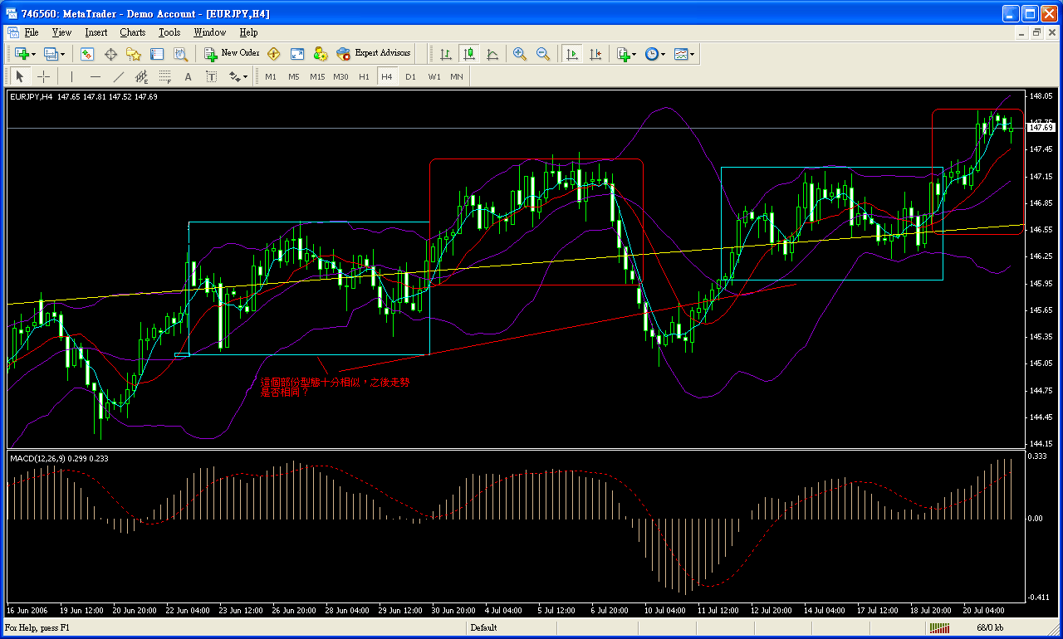Switch to the H1 timeframe
The height and width of the screenshot is (639, 1063).
pyautogui.click(x=364, y=76)
